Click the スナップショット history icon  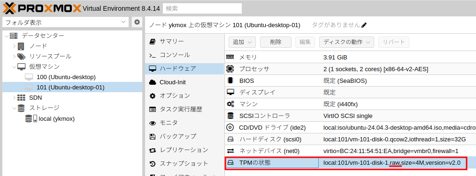[x=153, y=164]
